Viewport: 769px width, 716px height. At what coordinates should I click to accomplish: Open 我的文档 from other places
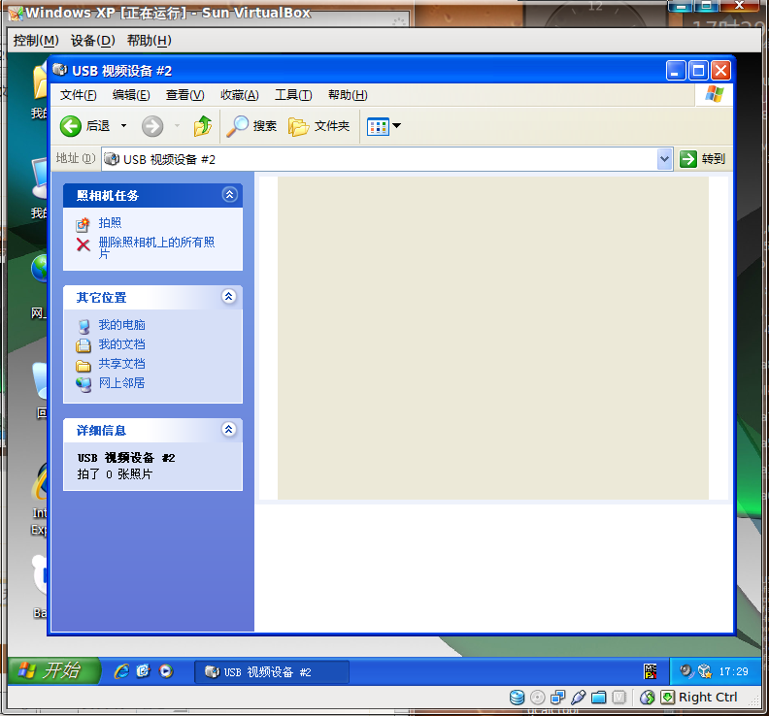coord(121,344)
